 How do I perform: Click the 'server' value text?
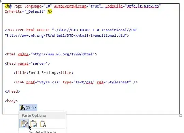click(x=39, y=64)
